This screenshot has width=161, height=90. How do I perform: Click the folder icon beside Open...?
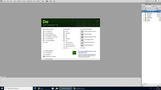[x=44, y=42]
